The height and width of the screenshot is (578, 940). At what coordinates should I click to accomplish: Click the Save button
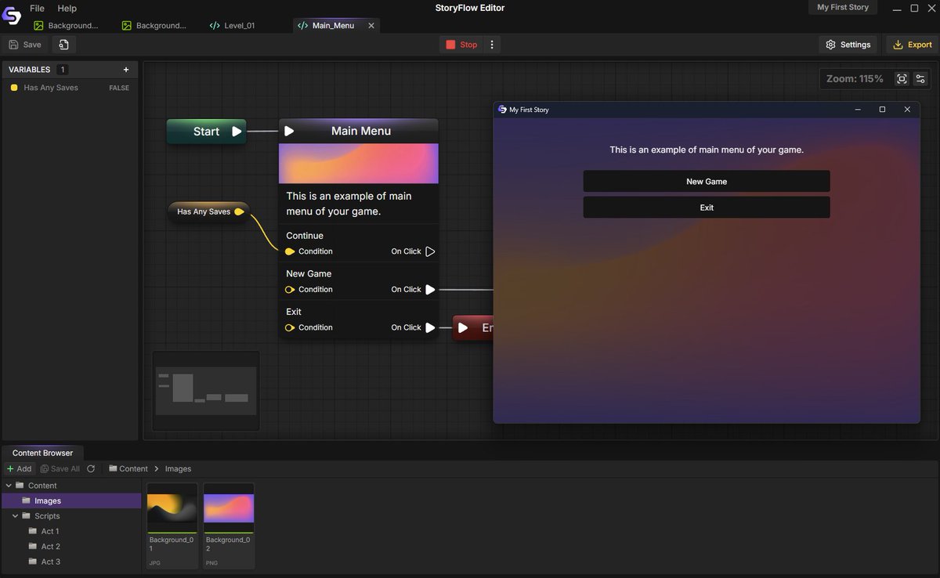25,45
